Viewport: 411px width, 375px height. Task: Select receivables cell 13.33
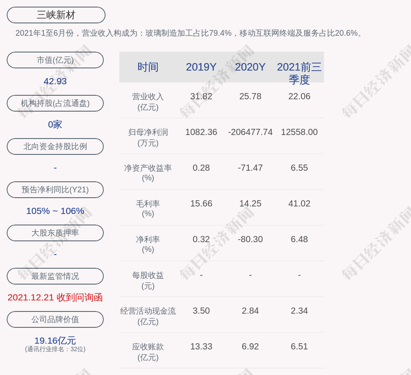201,346
